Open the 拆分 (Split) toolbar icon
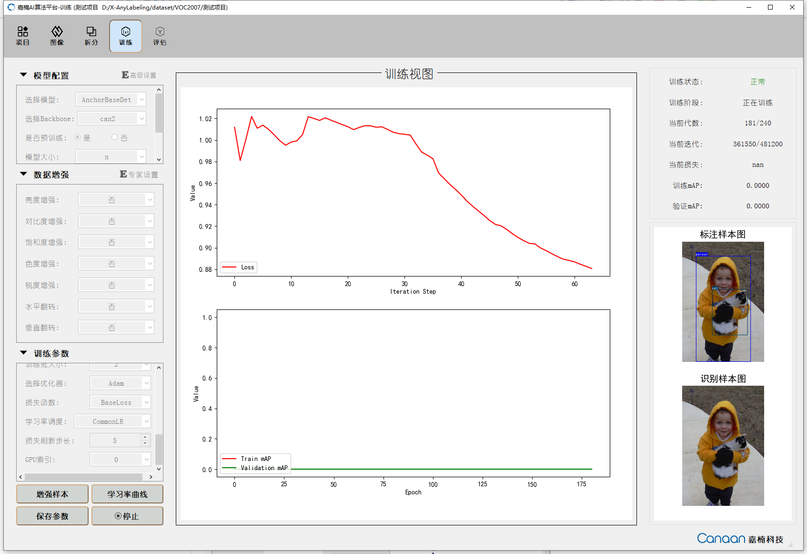Screen dimensions: 807x554 [91, 36]
